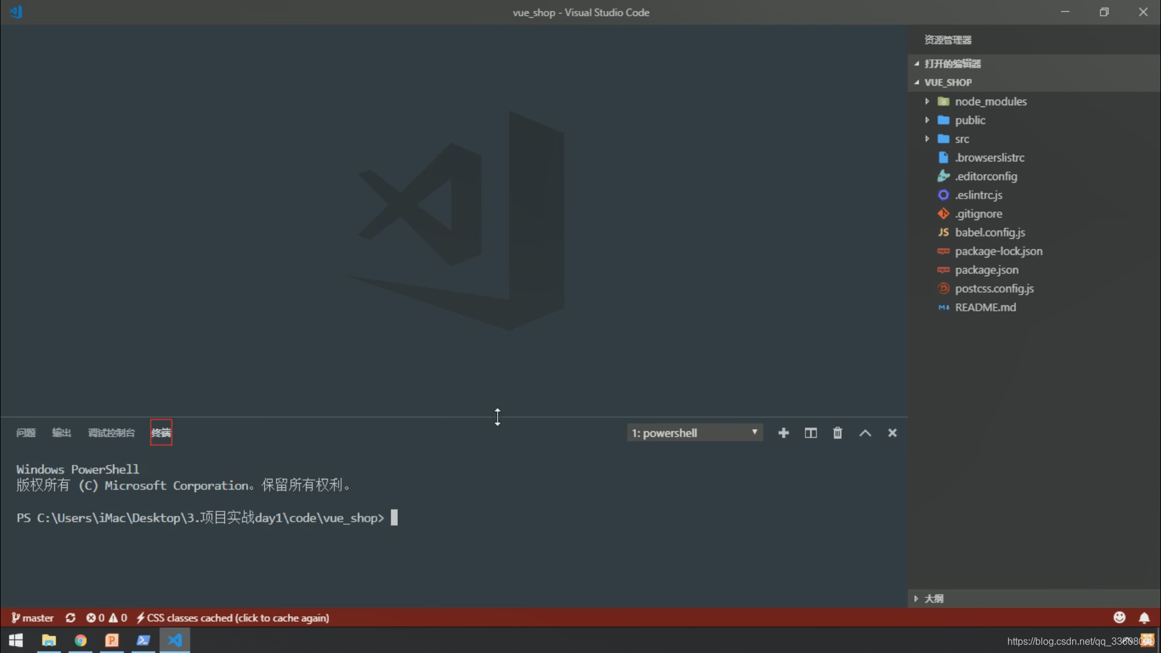Open the Windows Start menu
1161x653 pixels.
[16, 640]
